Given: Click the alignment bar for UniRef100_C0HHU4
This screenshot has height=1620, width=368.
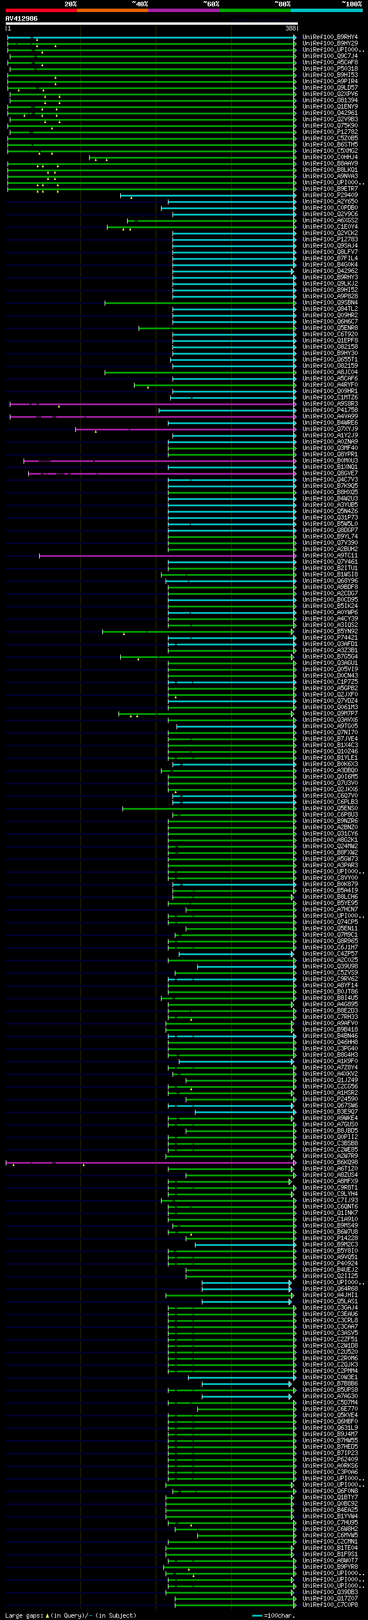Looking at the screenshot, I should click(192, 157).
